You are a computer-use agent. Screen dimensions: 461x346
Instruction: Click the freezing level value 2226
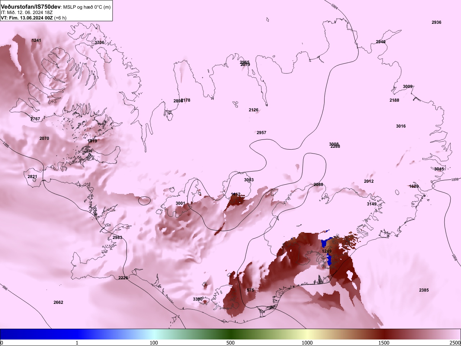(123, 278)
